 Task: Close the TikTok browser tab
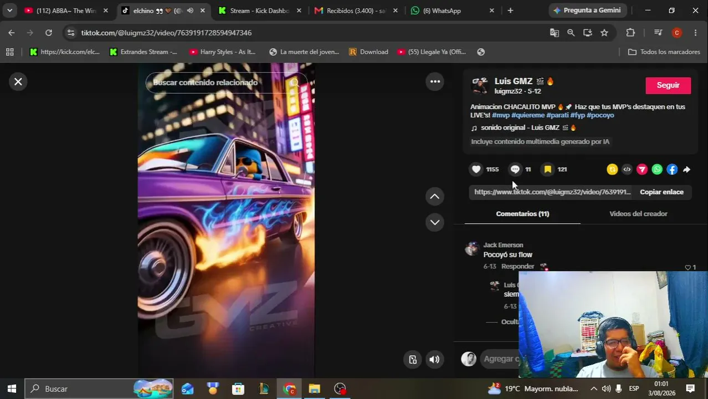tap(202, 11)
